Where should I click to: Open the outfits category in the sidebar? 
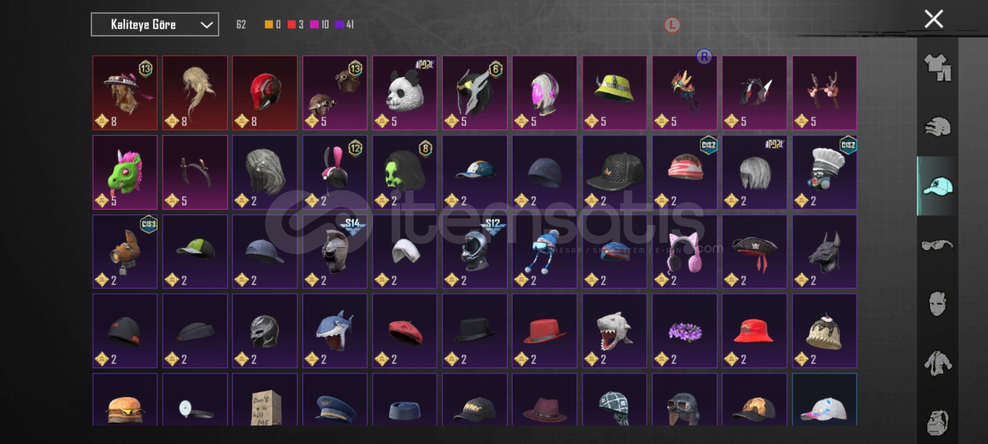(937, 67)
